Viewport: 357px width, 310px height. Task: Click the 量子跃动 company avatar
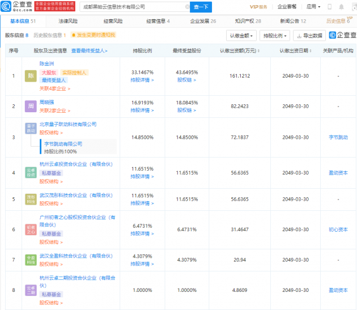pos(31,129)
